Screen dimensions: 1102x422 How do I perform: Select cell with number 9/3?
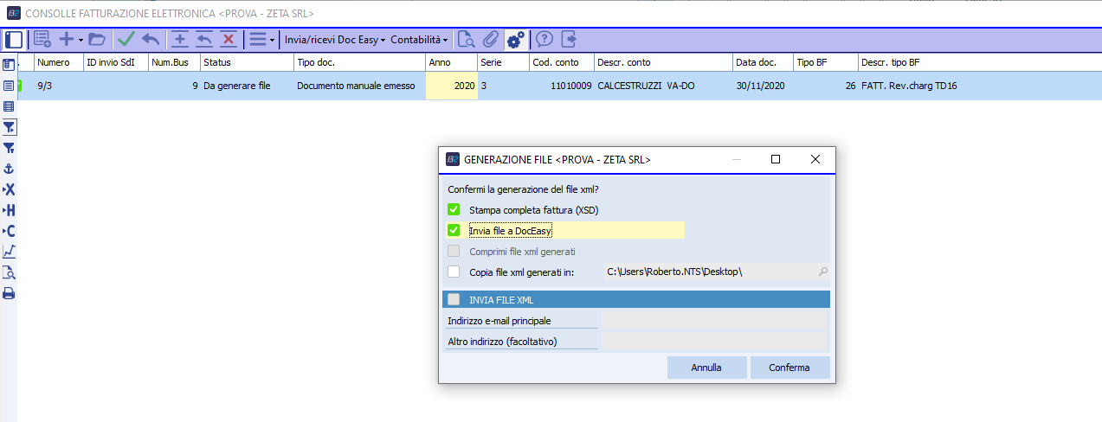click(58, 86)
